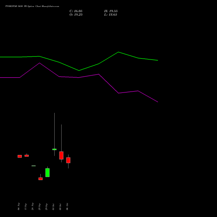Screen dimensions: 217x217
Task: Select the 03 Oct axis label
Action: coord(60,207)
